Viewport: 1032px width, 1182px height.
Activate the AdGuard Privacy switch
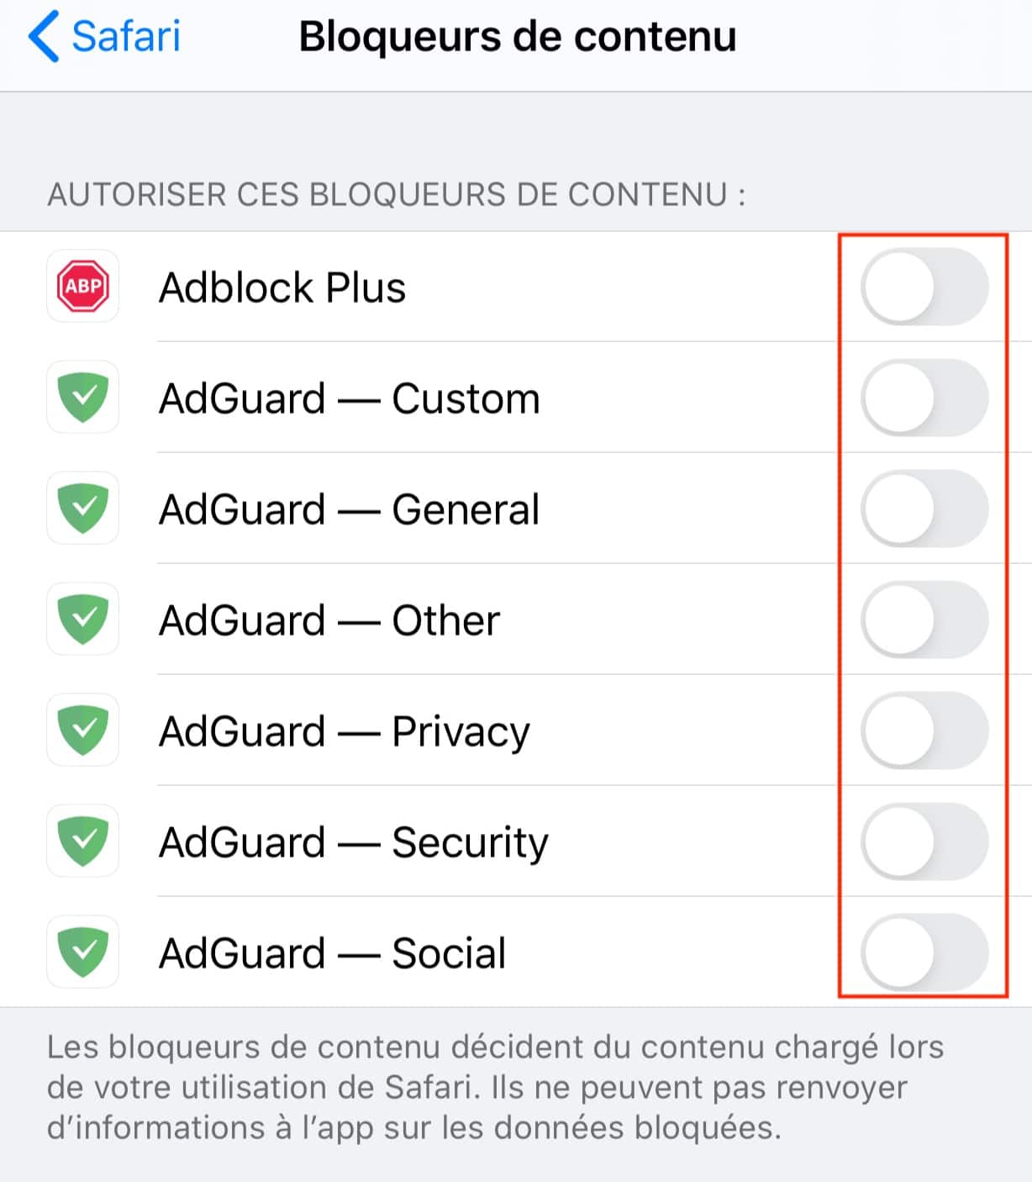924,731
